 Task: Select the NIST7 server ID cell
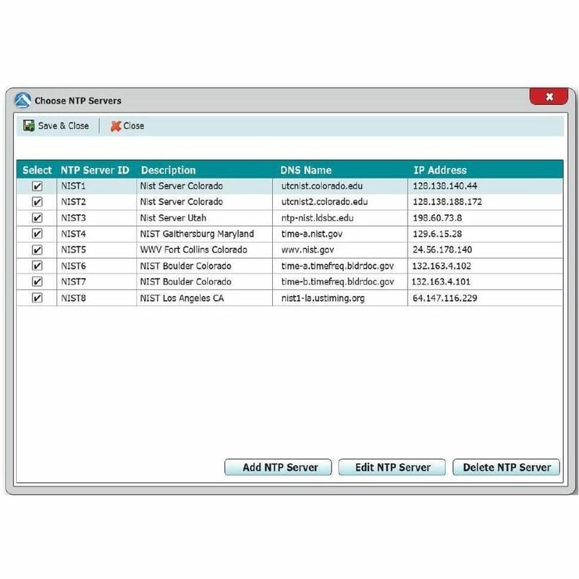pos(73,282)
